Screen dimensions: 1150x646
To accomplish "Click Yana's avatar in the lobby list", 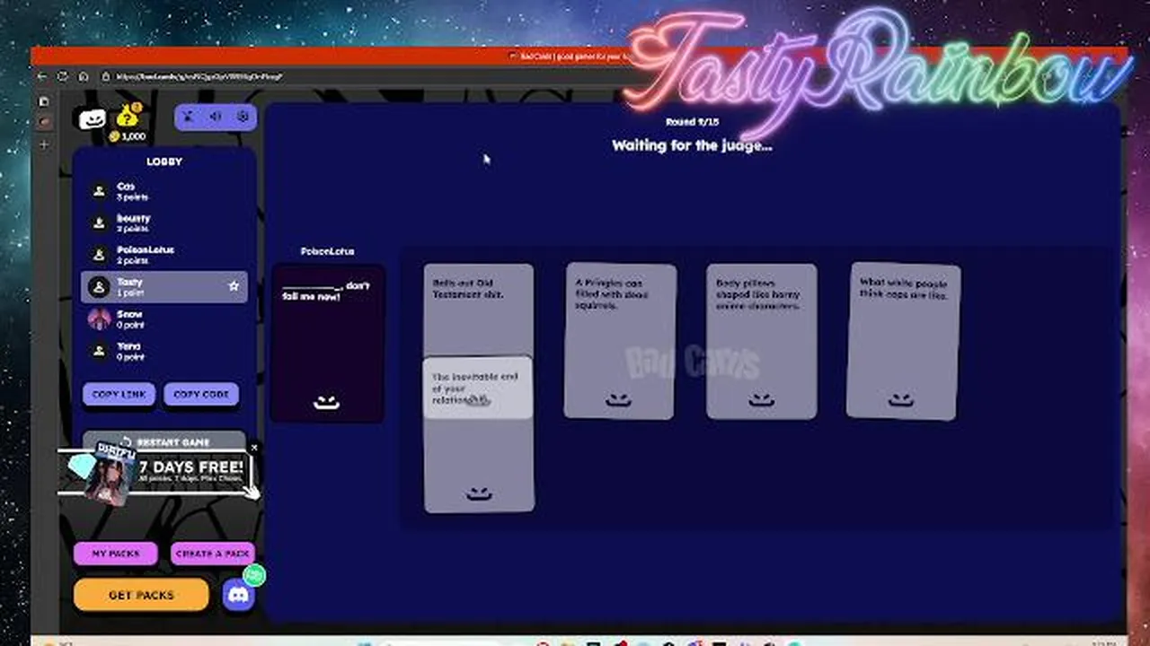I will (x=100, y=351).
